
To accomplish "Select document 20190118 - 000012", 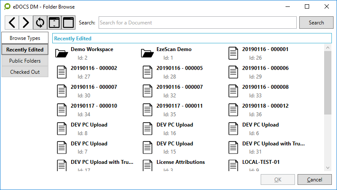I will tap(265, 106).
